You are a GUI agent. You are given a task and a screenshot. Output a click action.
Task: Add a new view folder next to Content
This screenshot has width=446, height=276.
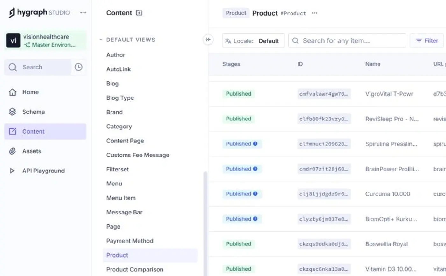click(139, 13)
